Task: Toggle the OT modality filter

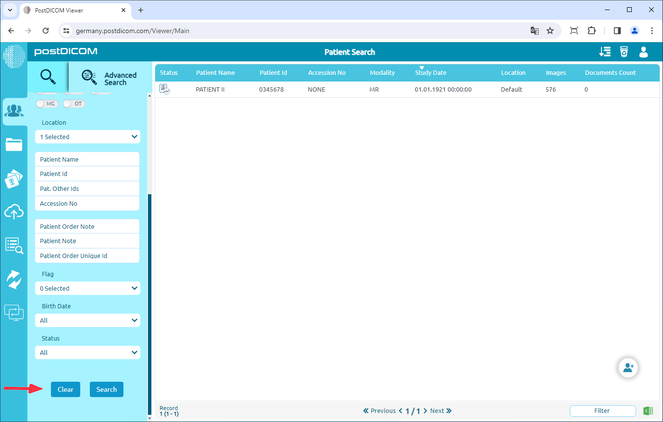Action: coord(74,104)
